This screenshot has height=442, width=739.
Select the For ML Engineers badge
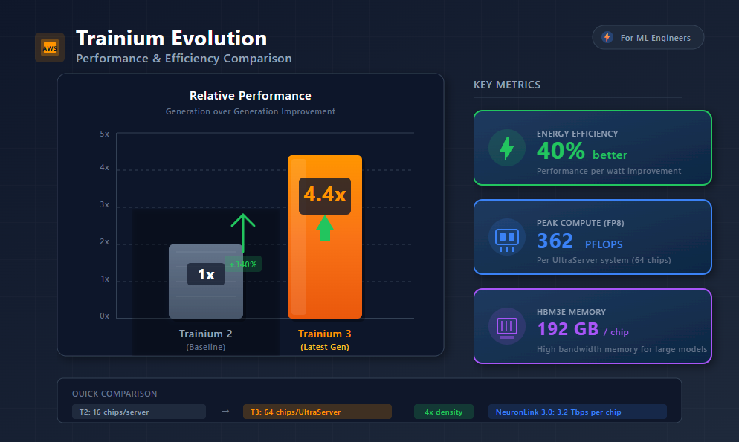648,37
